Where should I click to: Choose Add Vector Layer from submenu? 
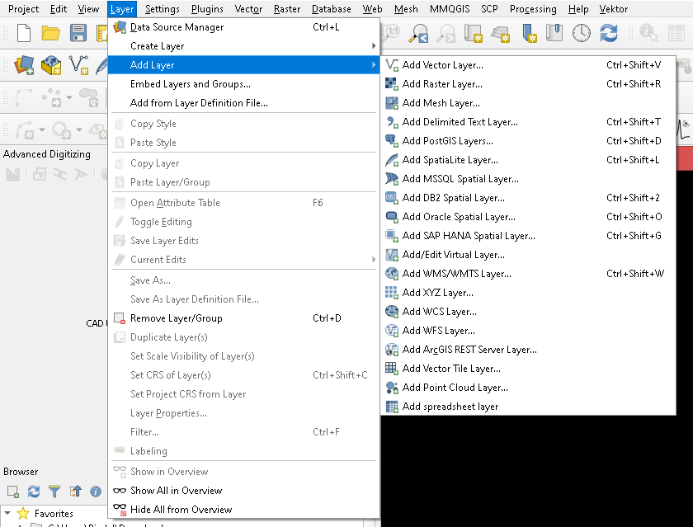tap(528, 65)
